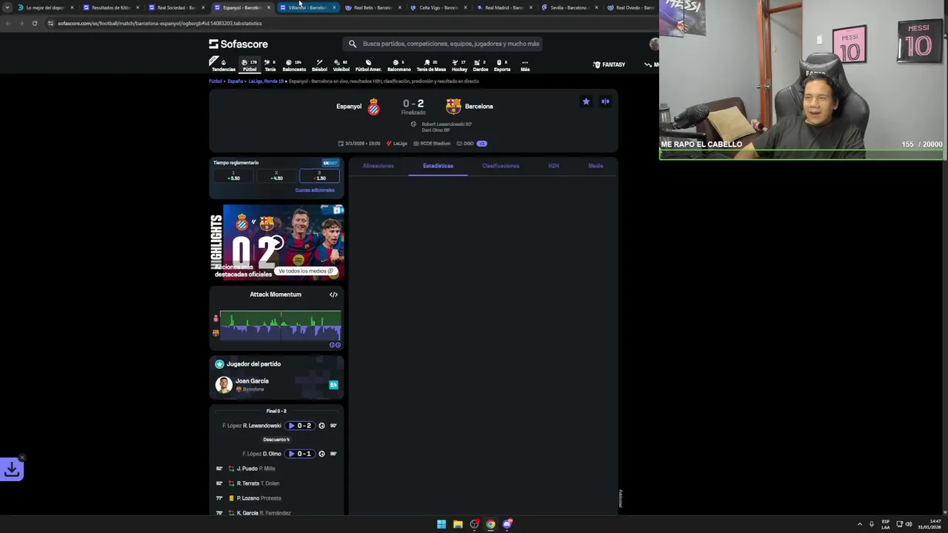Screen dimensions: 948x533
Task: Select odds option 1 at 5.50
Action: 234,175
